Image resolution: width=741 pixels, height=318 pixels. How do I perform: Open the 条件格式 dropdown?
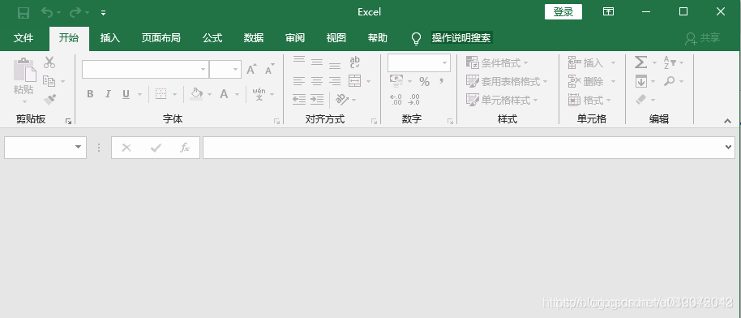point(497,62)
